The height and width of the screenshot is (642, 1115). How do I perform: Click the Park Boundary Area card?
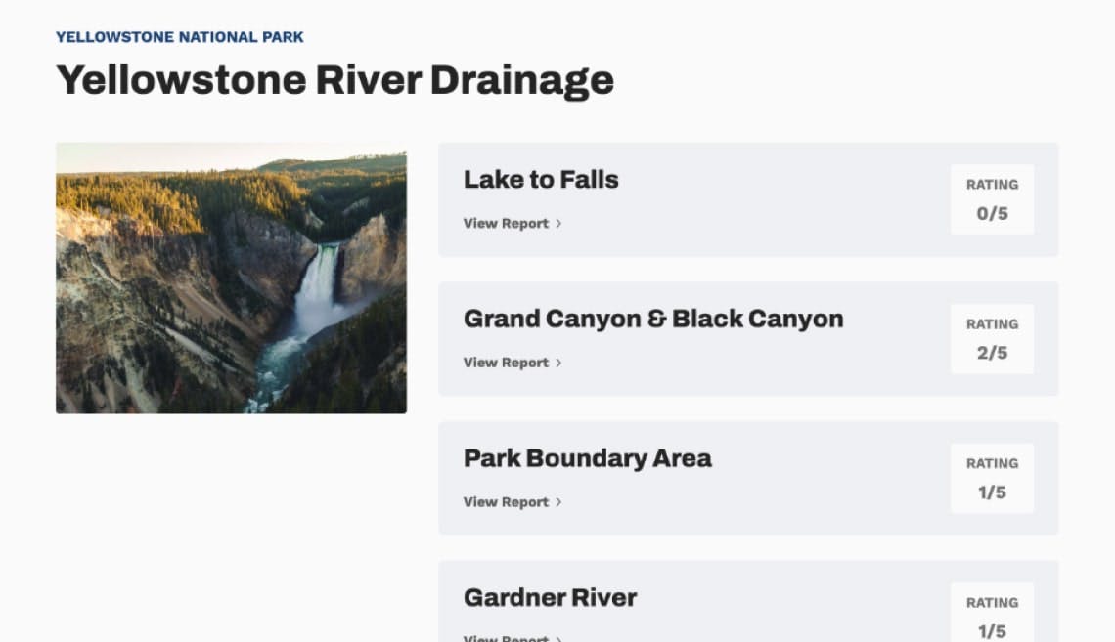point(587,458)
